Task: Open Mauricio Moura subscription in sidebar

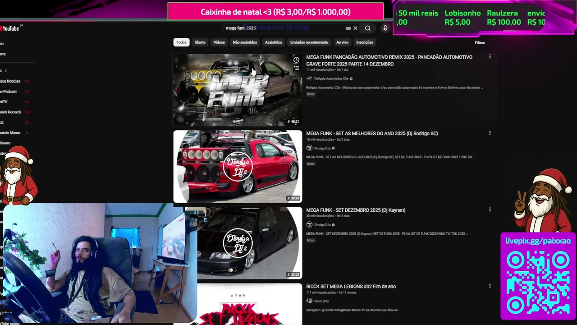Action: (10, 133)
